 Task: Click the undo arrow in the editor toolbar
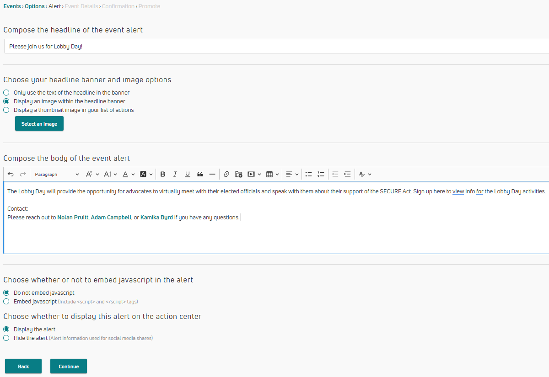pyautogui.click(x=11, y=174)
